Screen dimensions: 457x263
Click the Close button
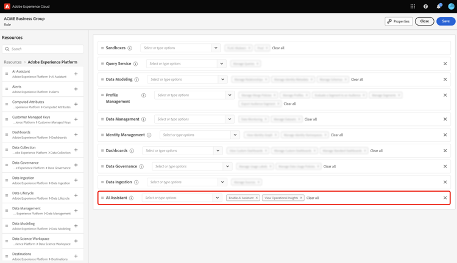(x=424, y=21)
